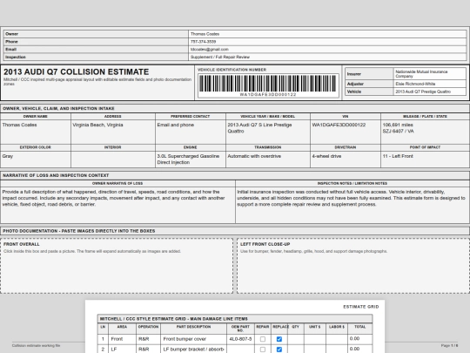Click the Operation 'R&R' cell in line 1
470x353 pixels.
(x=148, y=339)
